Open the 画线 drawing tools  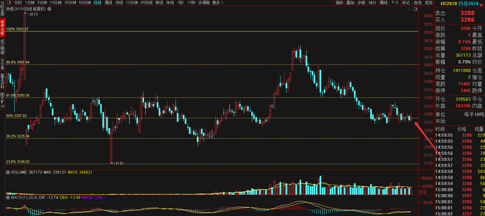(x=384, y=2)
